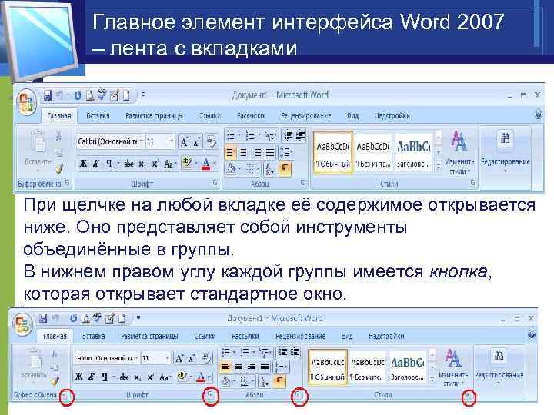
Task: Open Разметка страницы tab in the upper ribbon
Action: (x=155, y=116)
